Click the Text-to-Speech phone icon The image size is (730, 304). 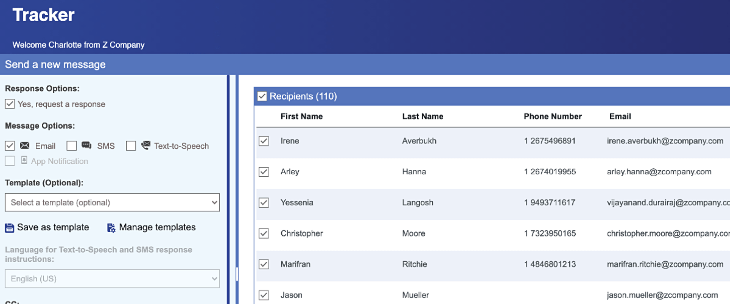(x=146, y=145)
